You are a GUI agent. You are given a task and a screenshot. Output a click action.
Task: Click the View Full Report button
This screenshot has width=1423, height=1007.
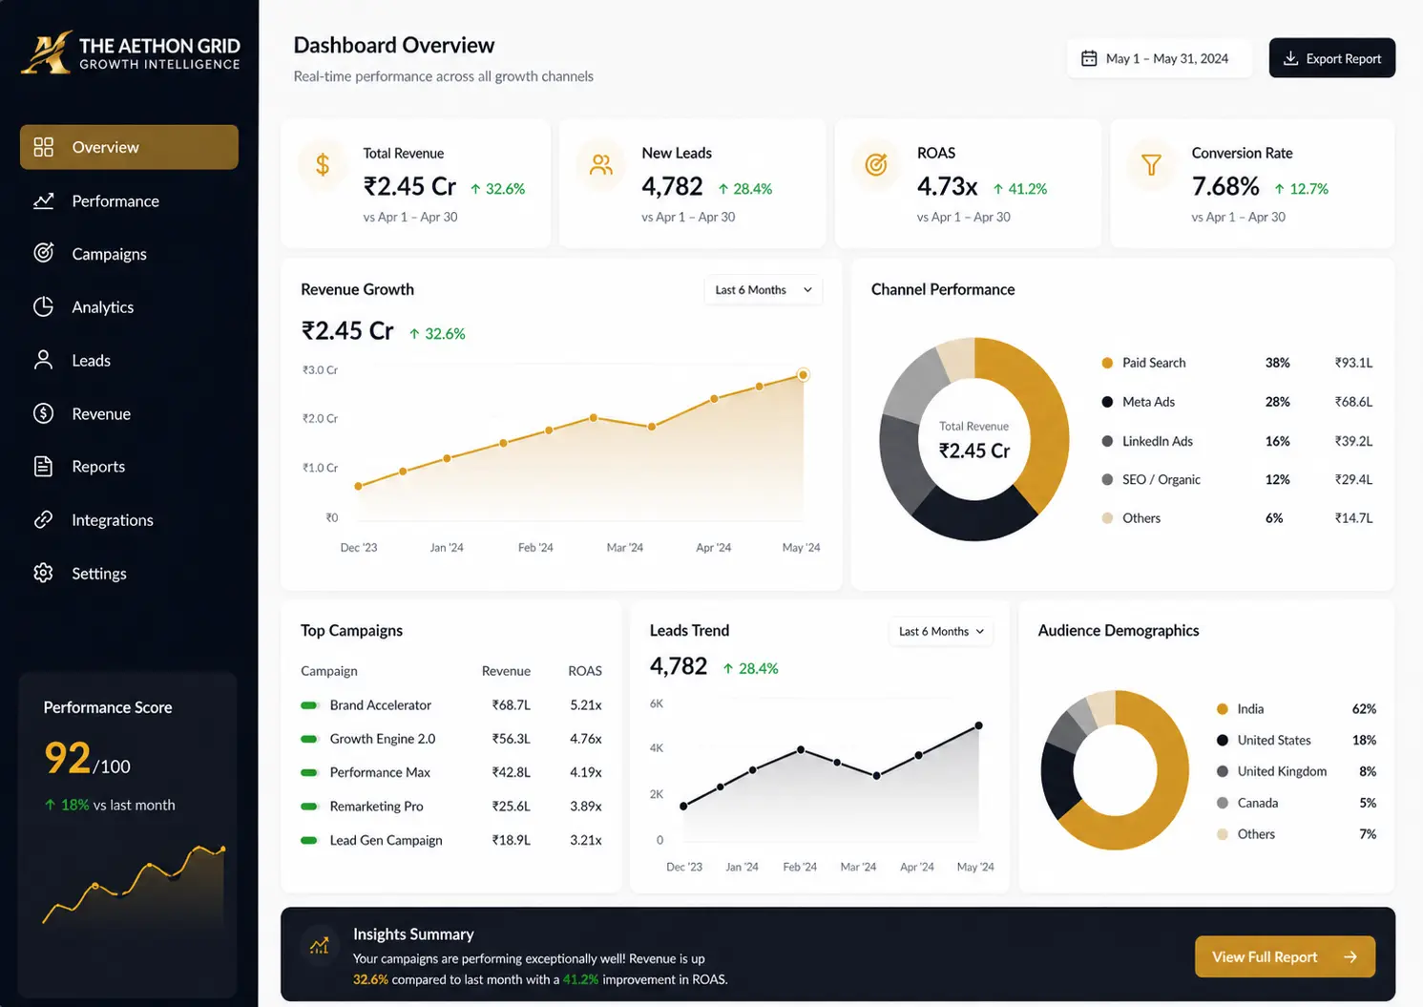[x=1285, y=956]
